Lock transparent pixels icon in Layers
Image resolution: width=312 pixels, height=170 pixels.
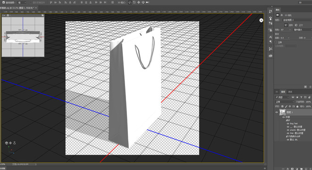pos(282,106)
